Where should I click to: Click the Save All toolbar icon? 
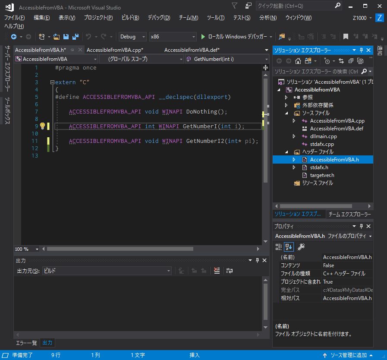pos(75,37)
